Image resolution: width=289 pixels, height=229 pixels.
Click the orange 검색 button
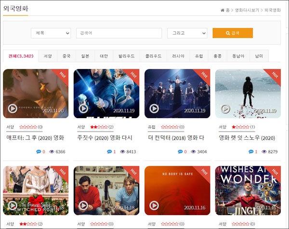point(233,33)
